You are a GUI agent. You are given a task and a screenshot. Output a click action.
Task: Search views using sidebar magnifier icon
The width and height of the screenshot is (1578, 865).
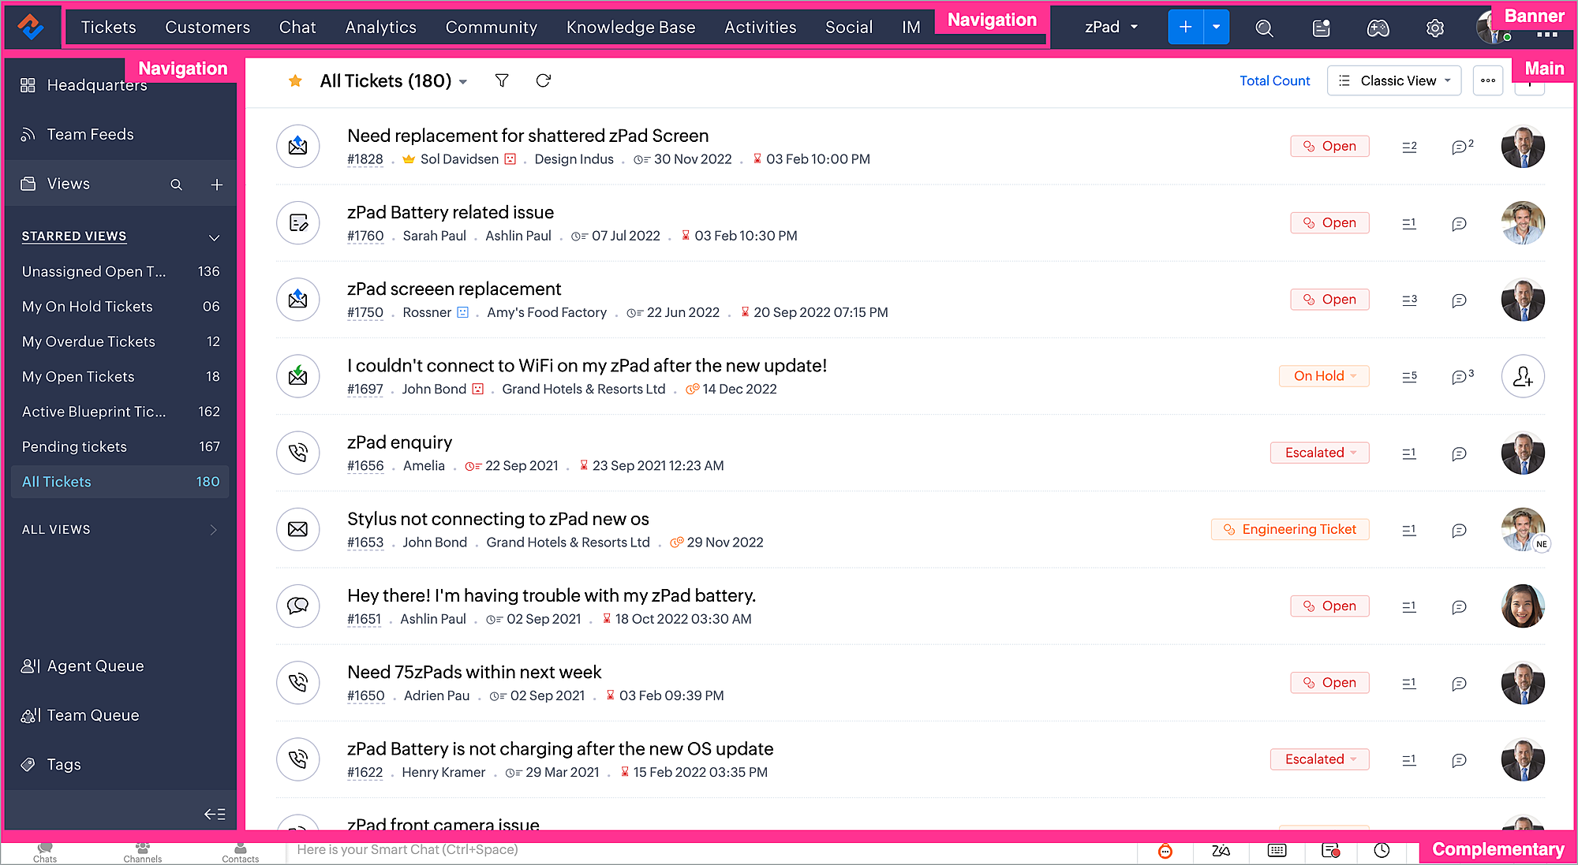[177, 185]
